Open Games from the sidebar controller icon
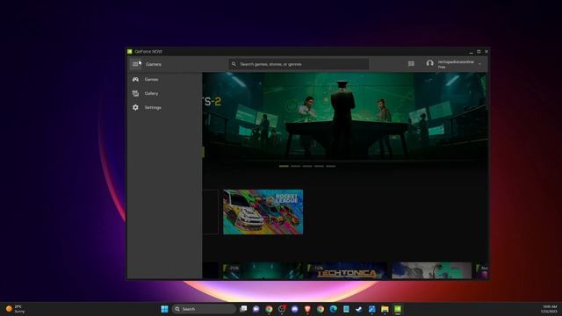This screenshot has width=562, height=316. pyautogui.click(x=135, y=79)
